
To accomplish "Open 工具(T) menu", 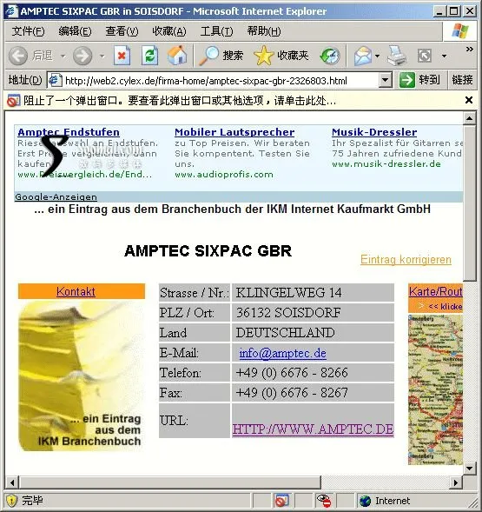I will click(x=216, y=31).
